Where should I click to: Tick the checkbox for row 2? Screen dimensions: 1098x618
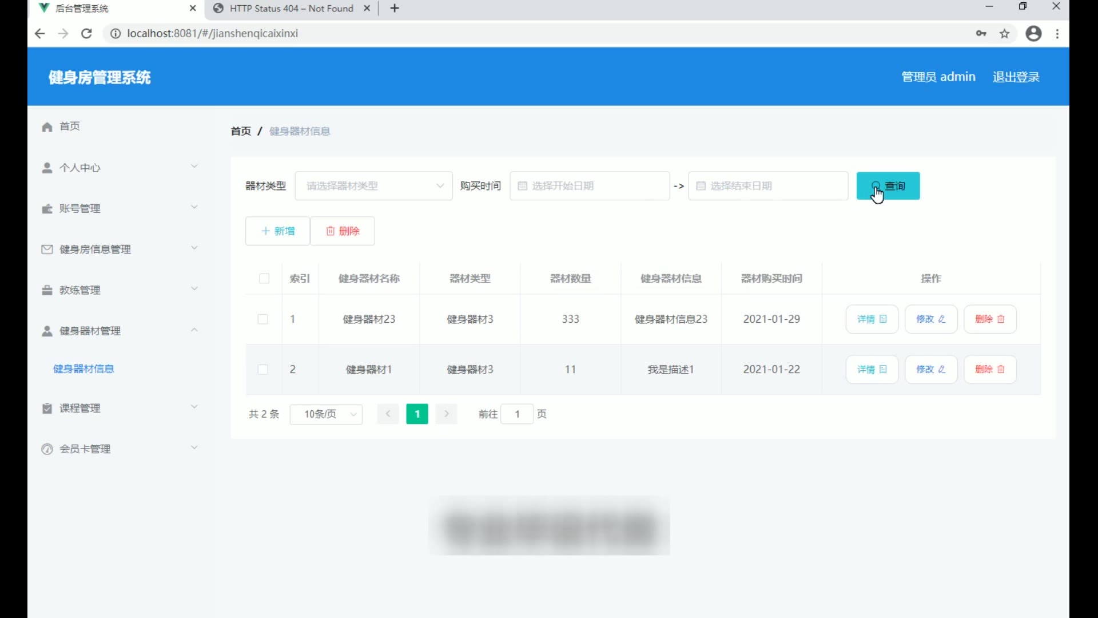(263, 370)
